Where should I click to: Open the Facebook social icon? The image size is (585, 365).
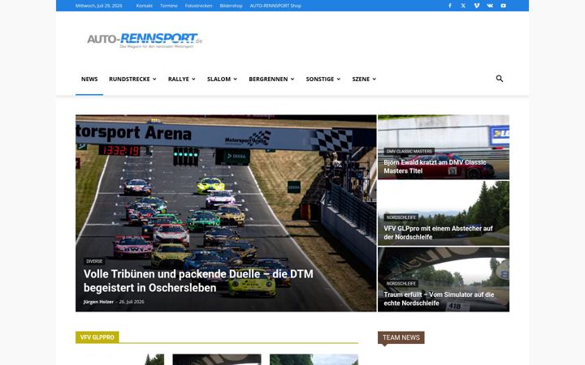(450, 6)
